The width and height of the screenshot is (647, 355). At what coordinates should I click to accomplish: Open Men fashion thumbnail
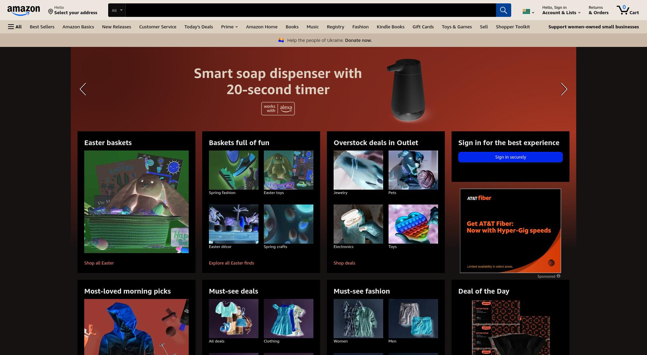coord(413,319)
